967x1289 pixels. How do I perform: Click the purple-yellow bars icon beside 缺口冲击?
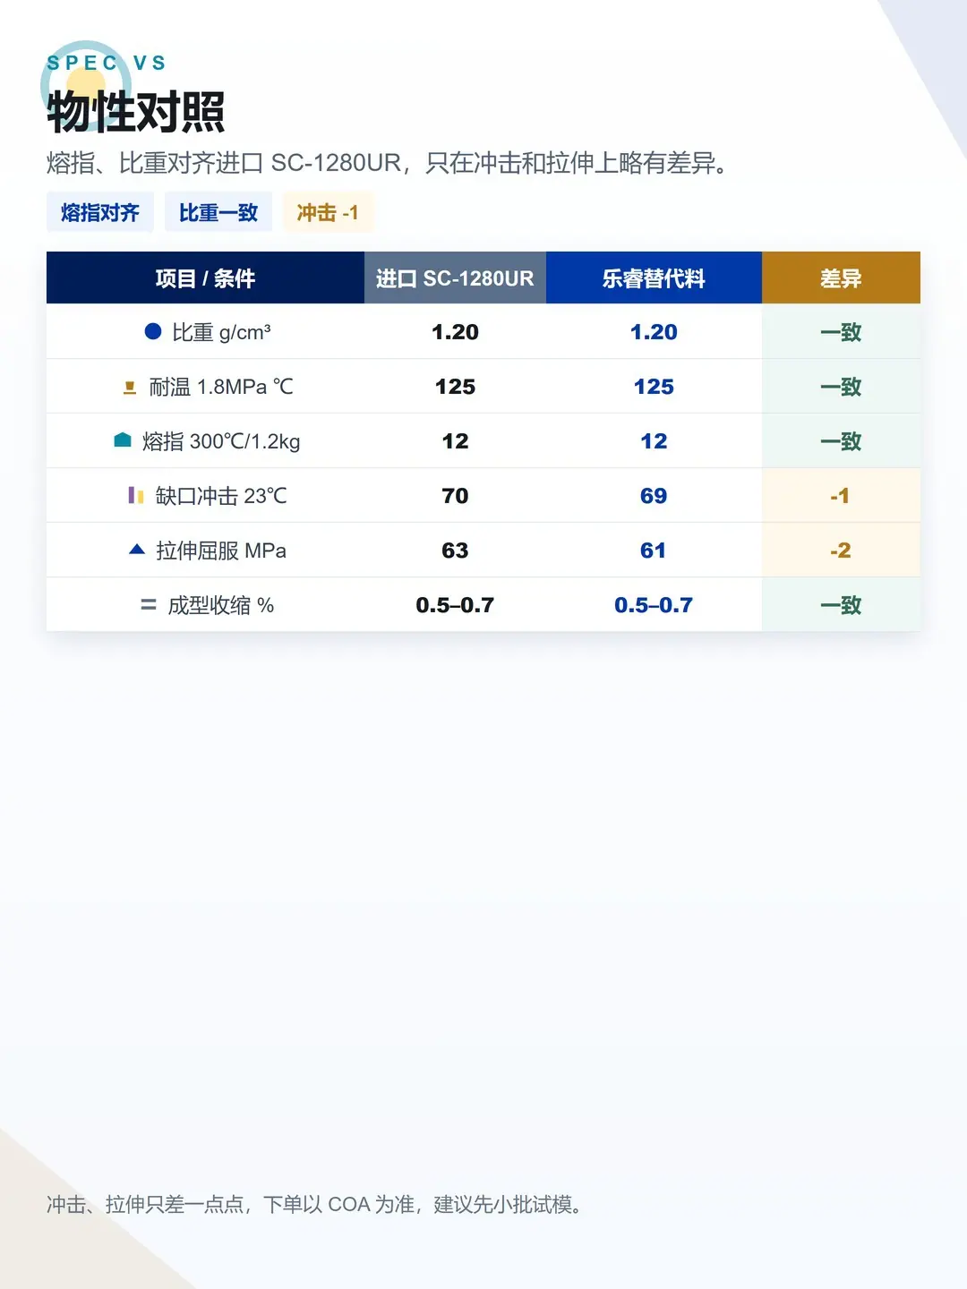(x=136, y=495)
